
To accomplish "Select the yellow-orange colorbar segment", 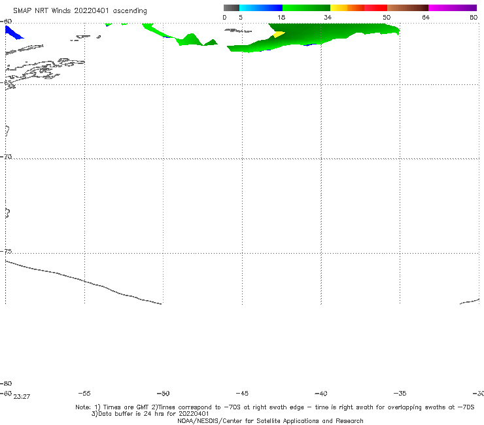I will pyautogui.click(x=347, y=8).
